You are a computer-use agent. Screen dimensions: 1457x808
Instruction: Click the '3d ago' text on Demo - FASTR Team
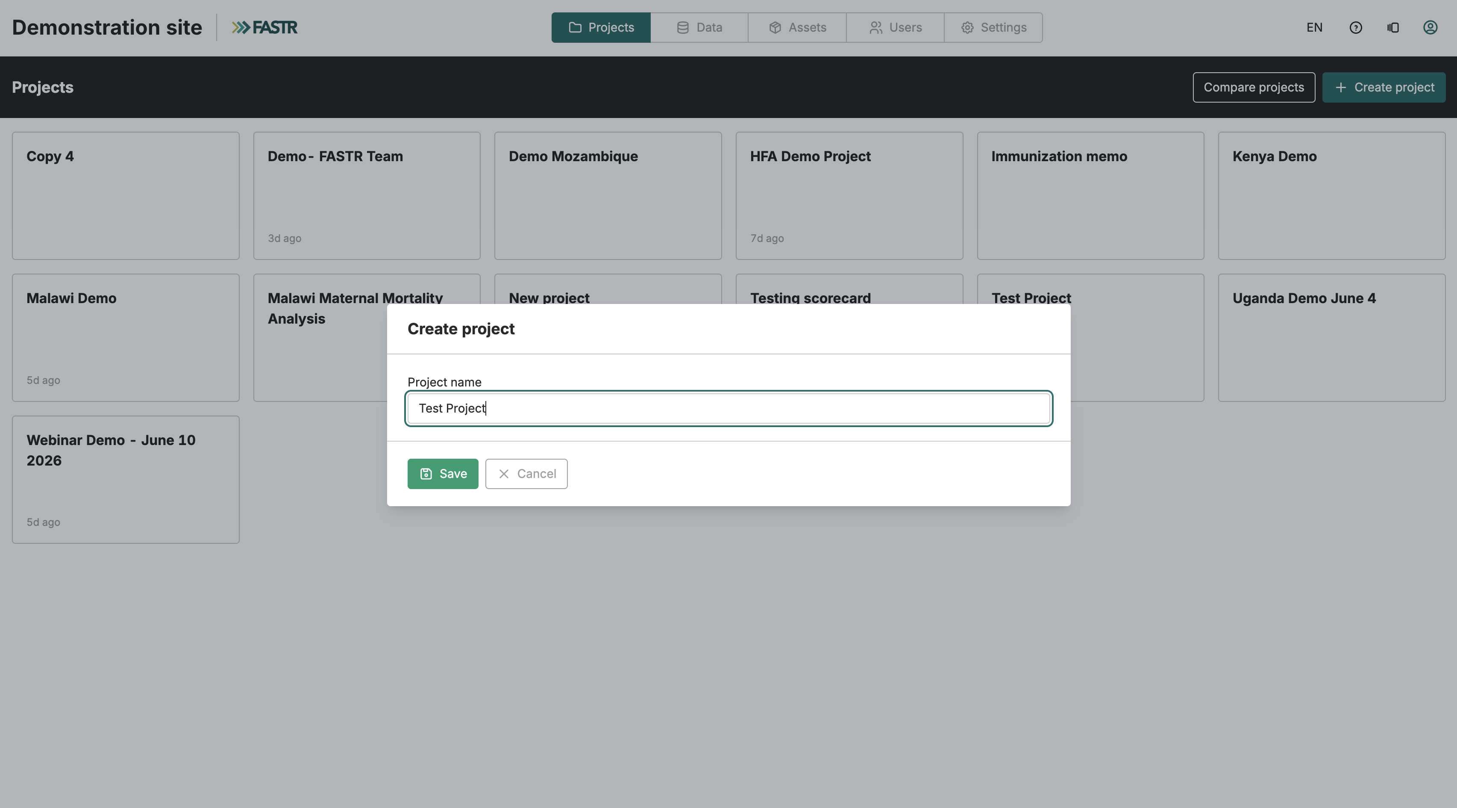click(284, 238)
